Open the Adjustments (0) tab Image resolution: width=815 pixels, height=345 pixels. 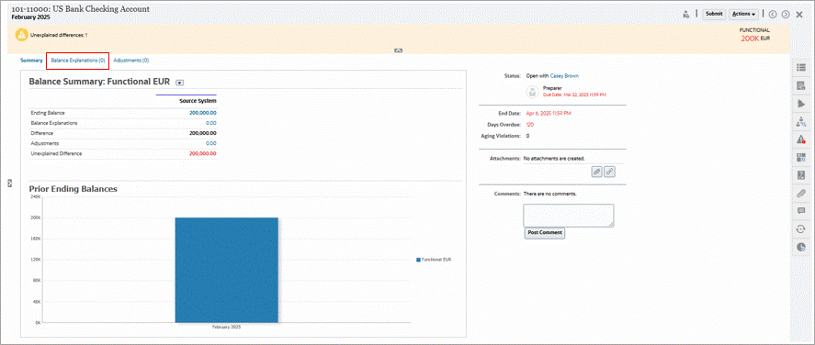pos(131,61)
